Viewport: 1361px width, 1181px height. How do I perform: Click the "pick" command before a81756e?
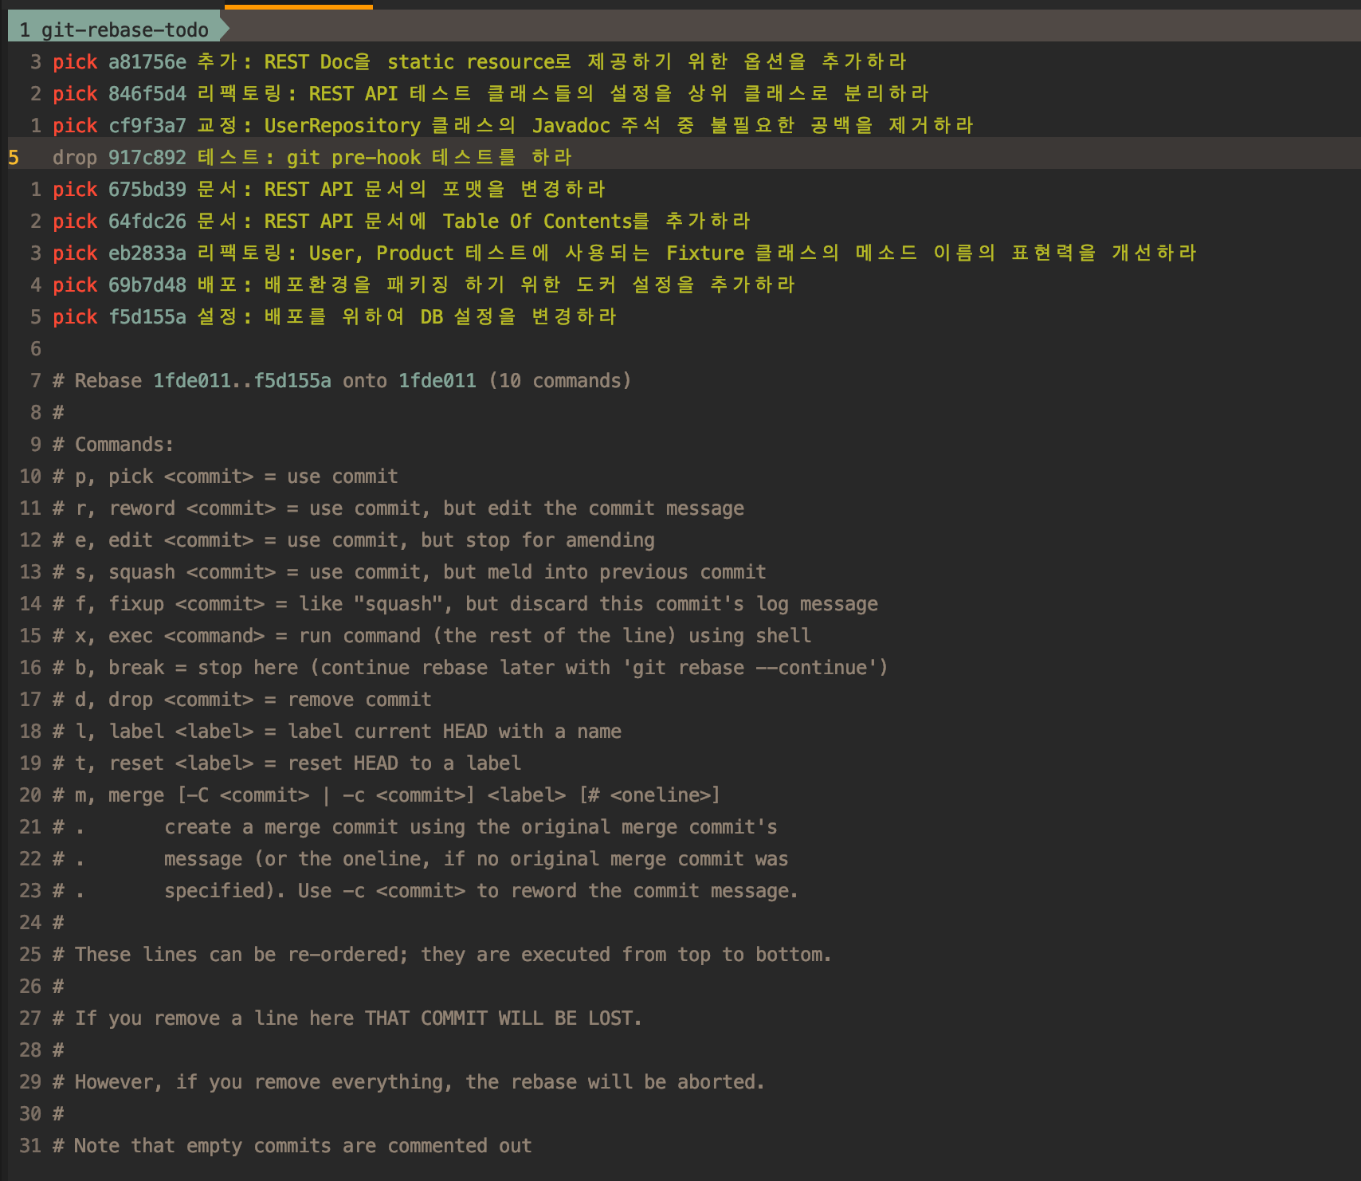75,61
